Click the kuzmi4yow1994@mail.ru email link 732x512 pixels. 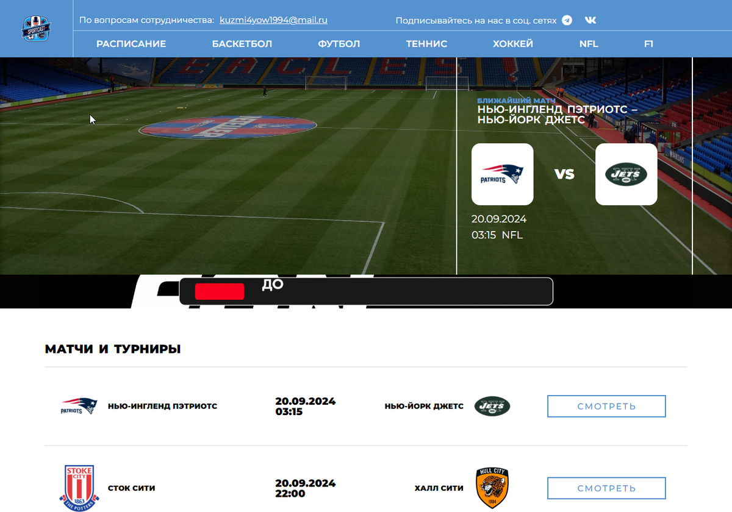click(x=274, y=20)
